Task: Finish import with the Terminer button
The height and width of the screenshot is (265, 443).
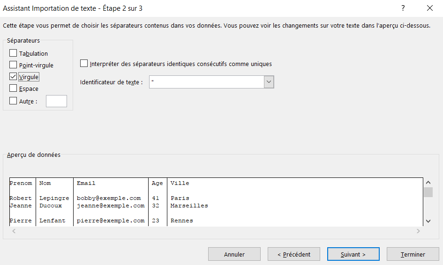Action: click(413, 254)
